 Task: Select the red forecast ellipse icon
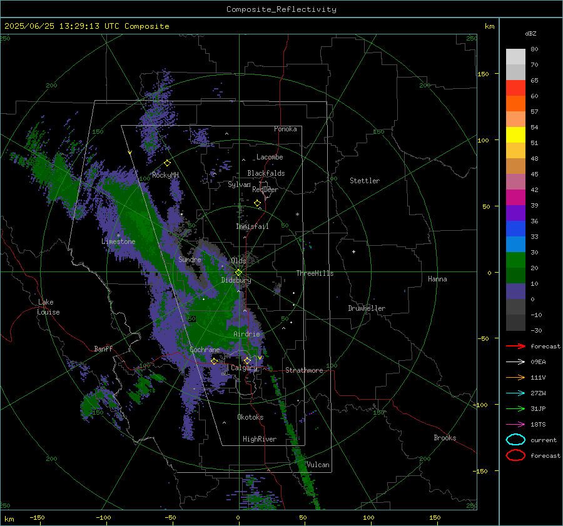pyautogui.click(x=515, y=455)
